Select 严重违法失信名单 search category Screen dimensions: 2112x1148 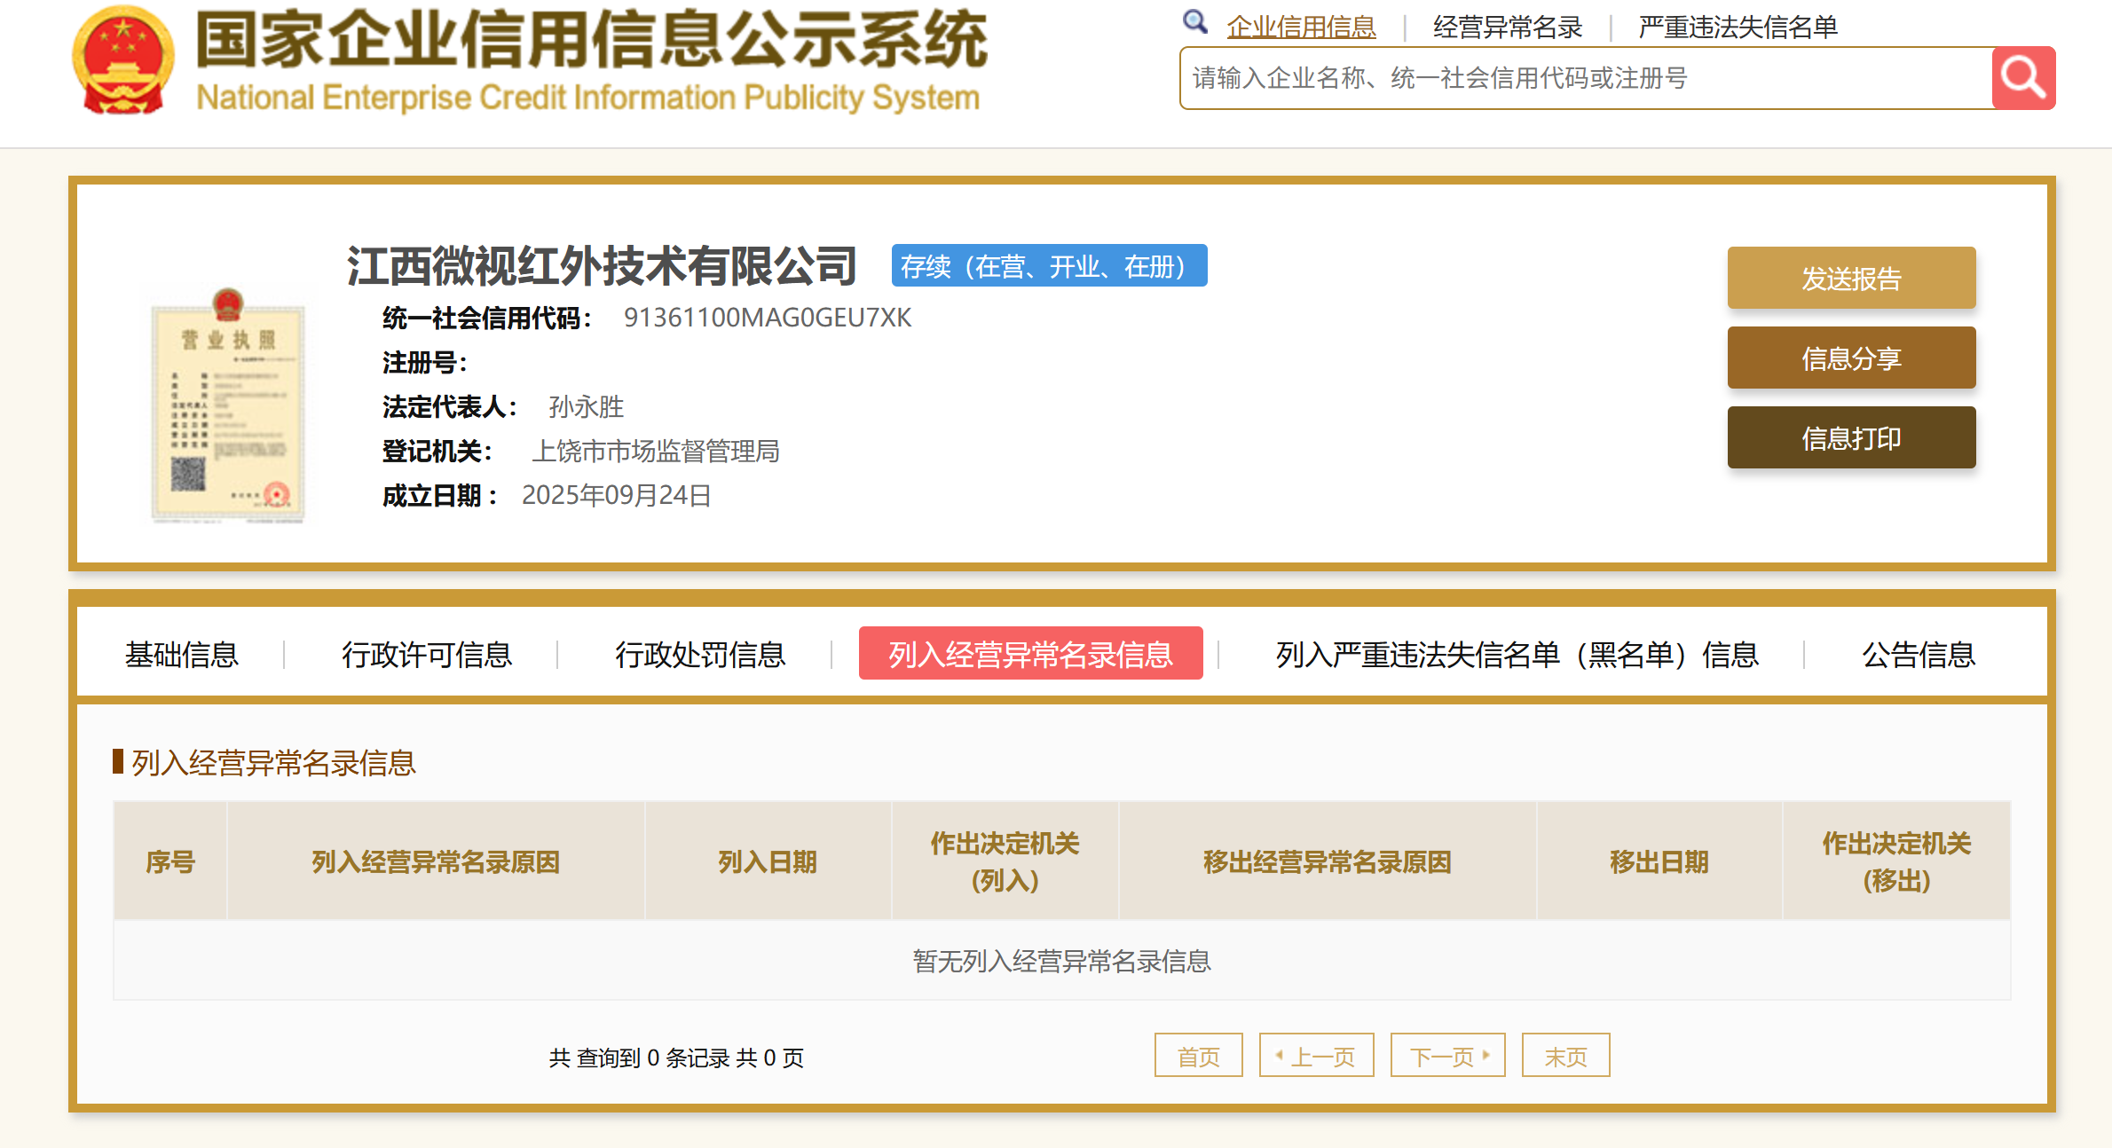coord(1737,28)
